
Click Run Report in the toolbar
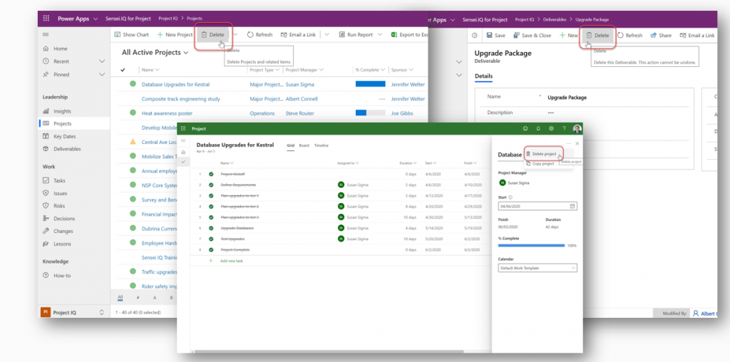coord(355,35)
